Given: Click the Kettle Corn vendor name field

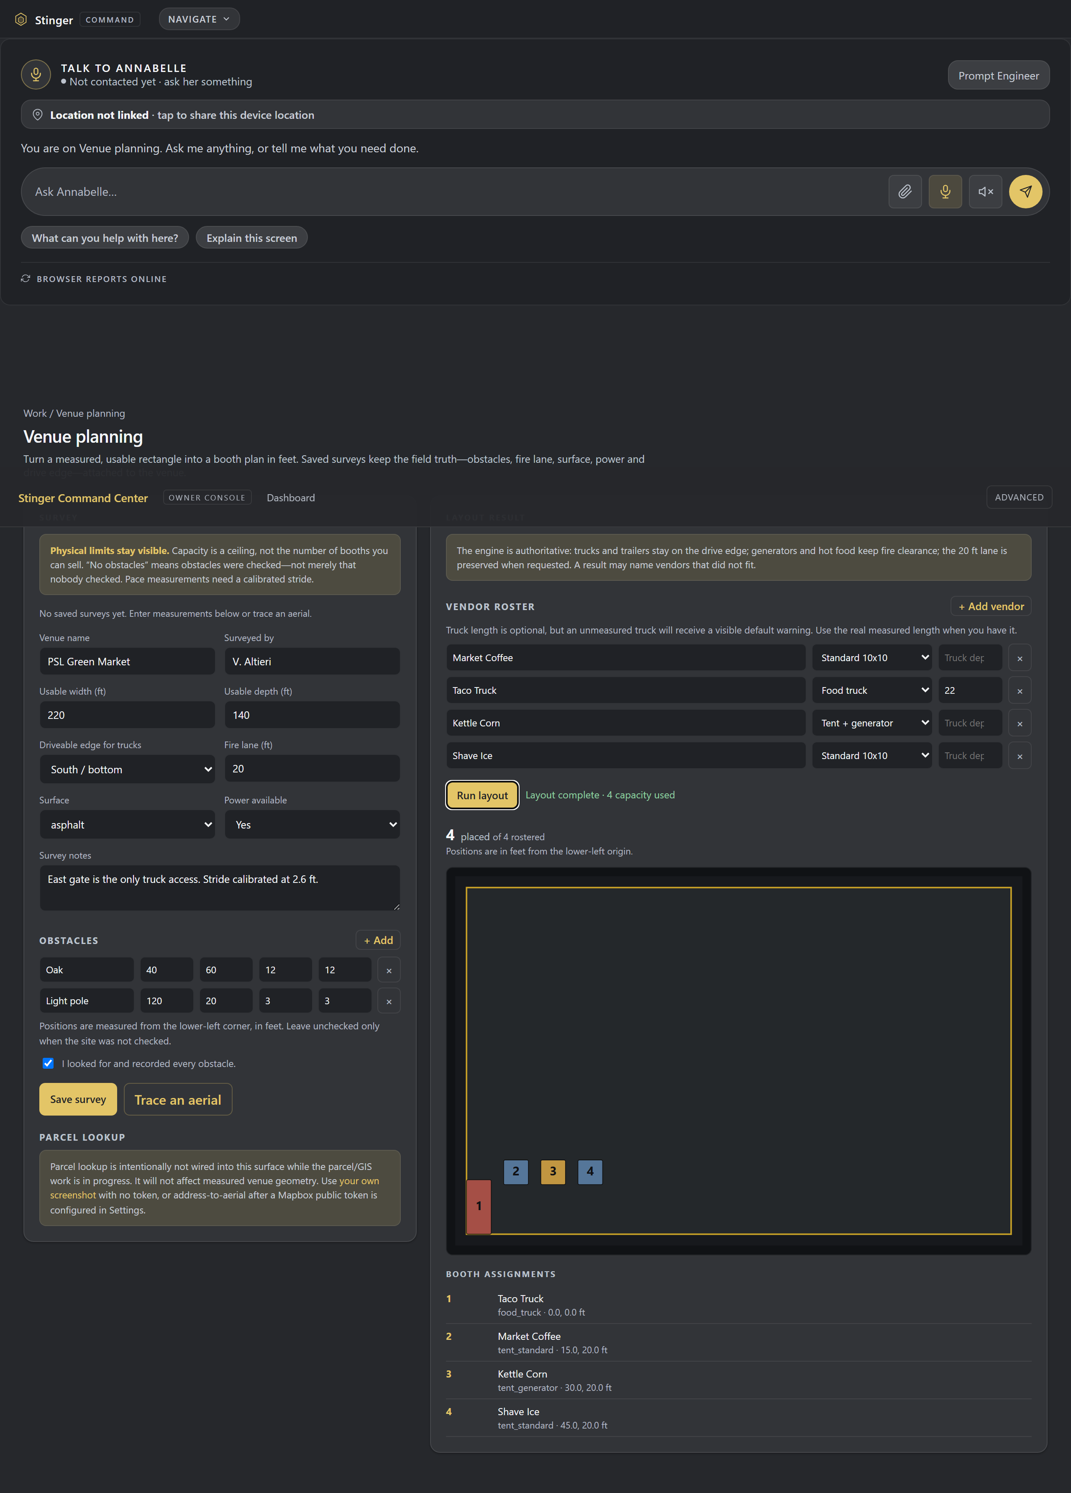Looking at the screenshot, I should pyautogui.click(x=626, y=723).
